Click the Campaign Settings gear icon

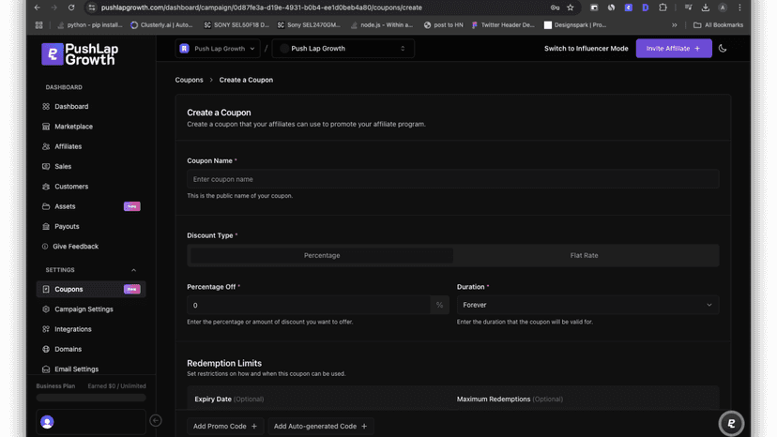(46, 309)
